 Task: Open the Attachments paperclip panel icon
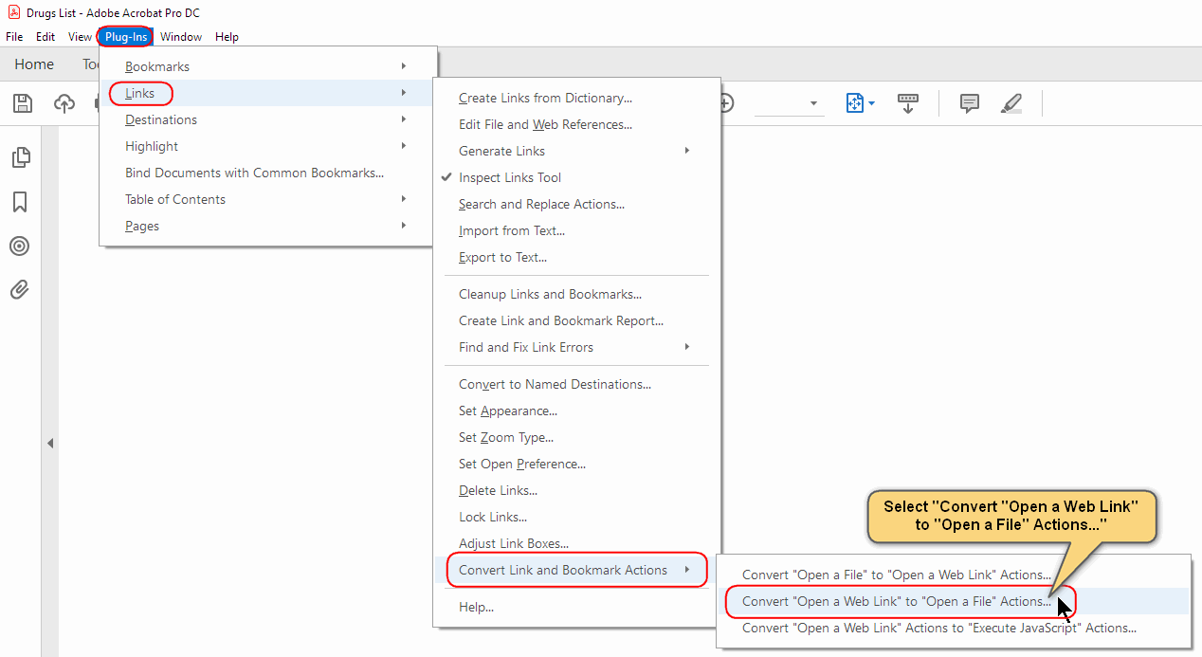[x=20, y=289]
